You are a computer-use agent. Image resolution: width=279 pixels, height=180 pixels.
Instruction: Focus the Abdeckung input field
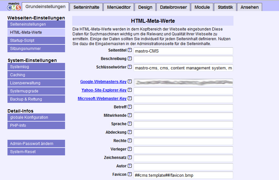(x=183, y=133)
